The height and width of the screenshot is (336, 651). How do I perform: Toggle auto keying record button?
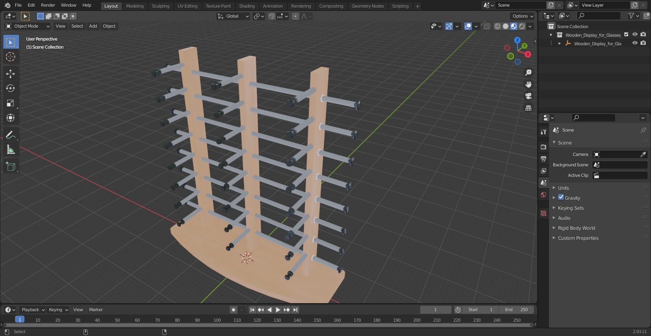(x=234, y=310)
